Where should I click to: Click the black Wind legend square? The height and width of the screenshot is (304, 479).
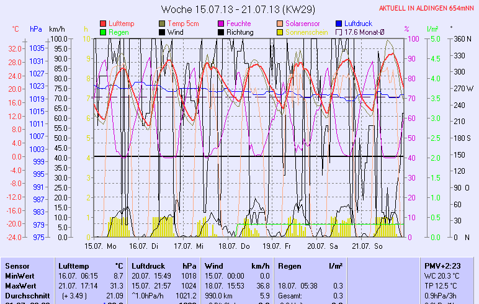tap(163, 32)
